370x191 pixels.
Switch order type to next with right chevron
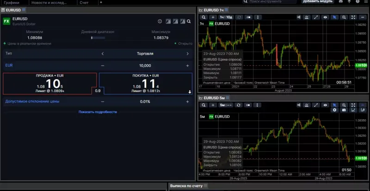[188, 53]
